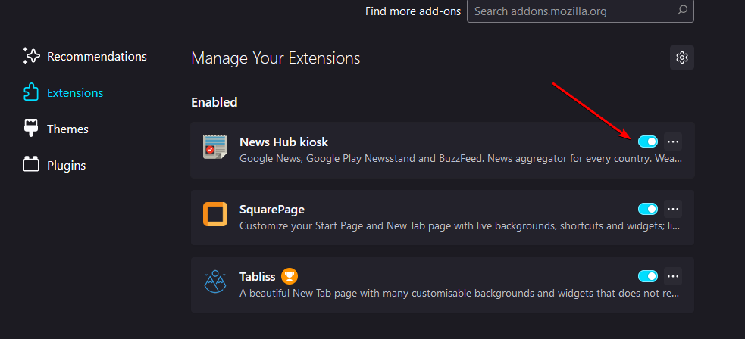Toggle off the Tabliss extension
745x339 pixels.
tap(647, 276)
